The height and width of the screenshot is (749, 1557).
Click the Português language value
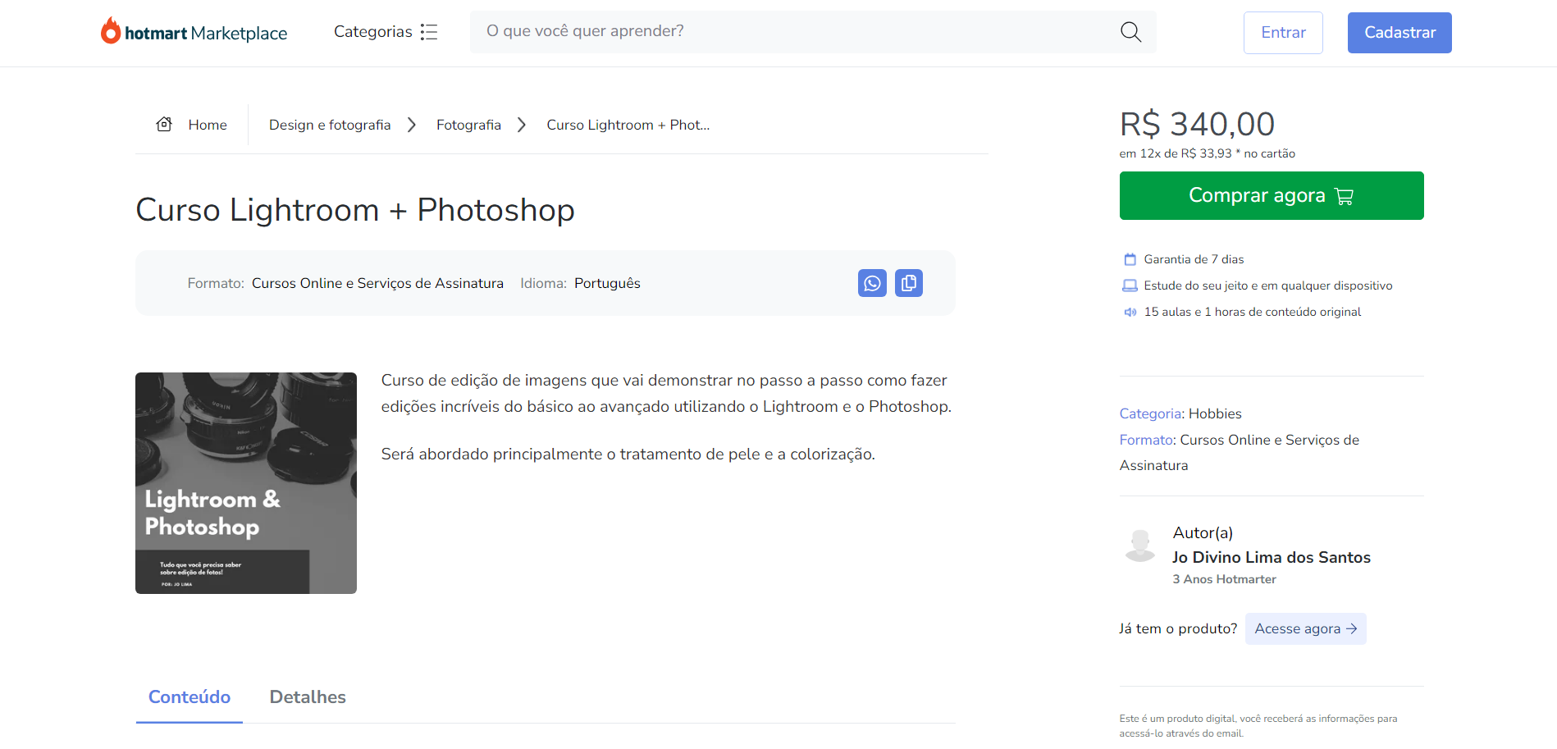point(607,283)
